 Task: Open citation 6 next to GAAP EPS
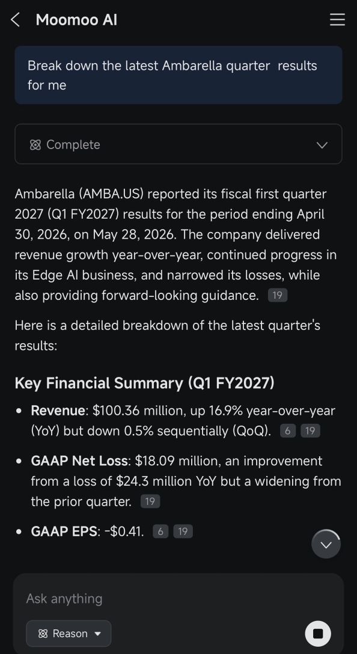pyautogui.click(x=160, y=531)
